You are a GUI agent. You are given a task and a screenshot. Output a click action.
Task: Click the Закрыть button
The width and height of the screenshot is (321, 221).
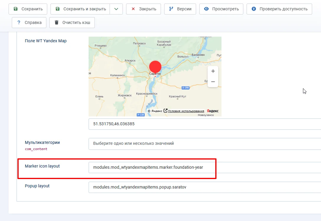click(x=144, y=9)
